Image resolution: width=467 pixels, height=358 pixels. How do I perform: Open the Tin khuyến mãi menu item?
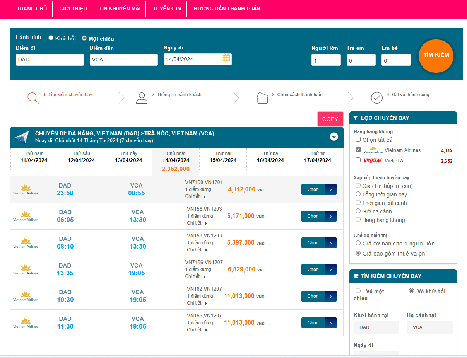pos(120,9)
